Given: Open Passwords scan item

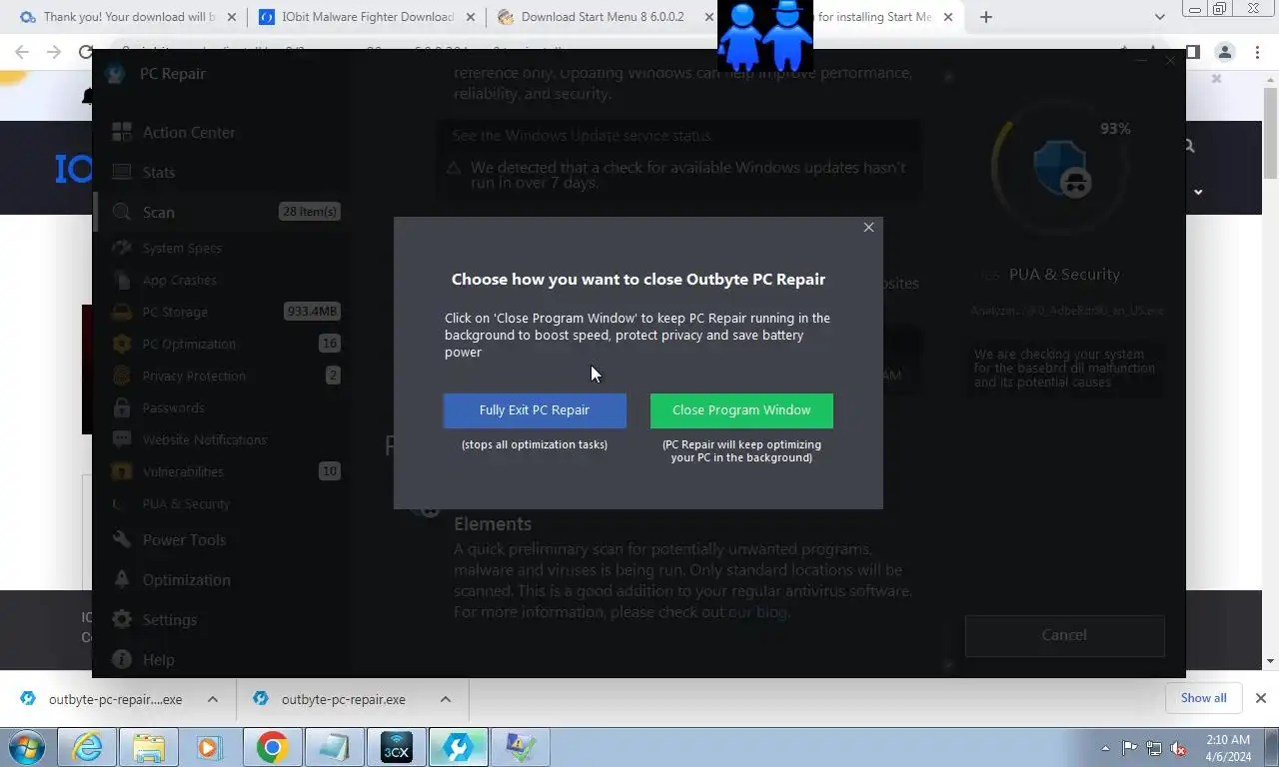Looking at the screenshot, I should 173,407.
